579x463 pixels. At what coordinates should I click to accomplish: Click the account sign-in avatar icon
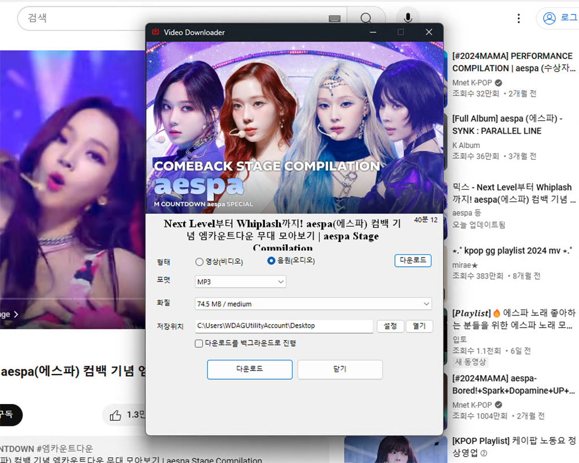(549, 18)
